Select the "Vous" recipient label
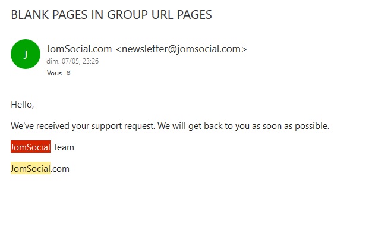 click(x=54, y=73)
